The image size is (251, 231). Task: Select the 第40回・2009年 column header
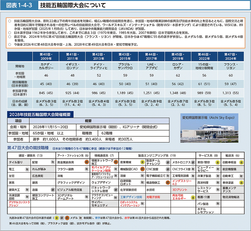click(46, 56)
